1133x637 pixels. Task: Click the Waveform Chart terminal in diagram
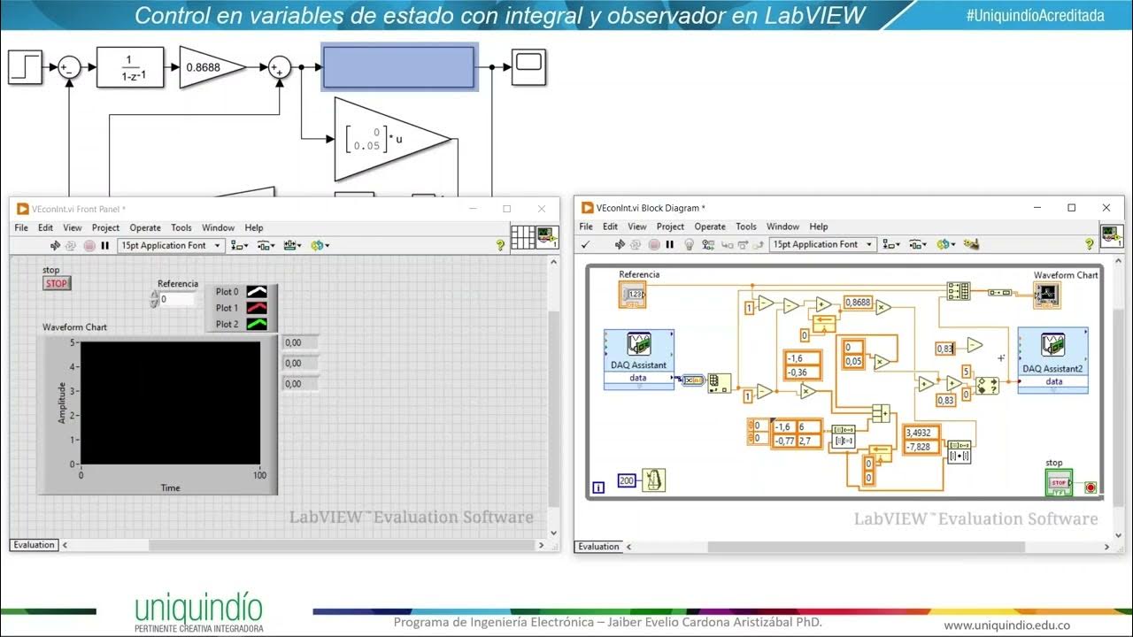coord(1047,295)
